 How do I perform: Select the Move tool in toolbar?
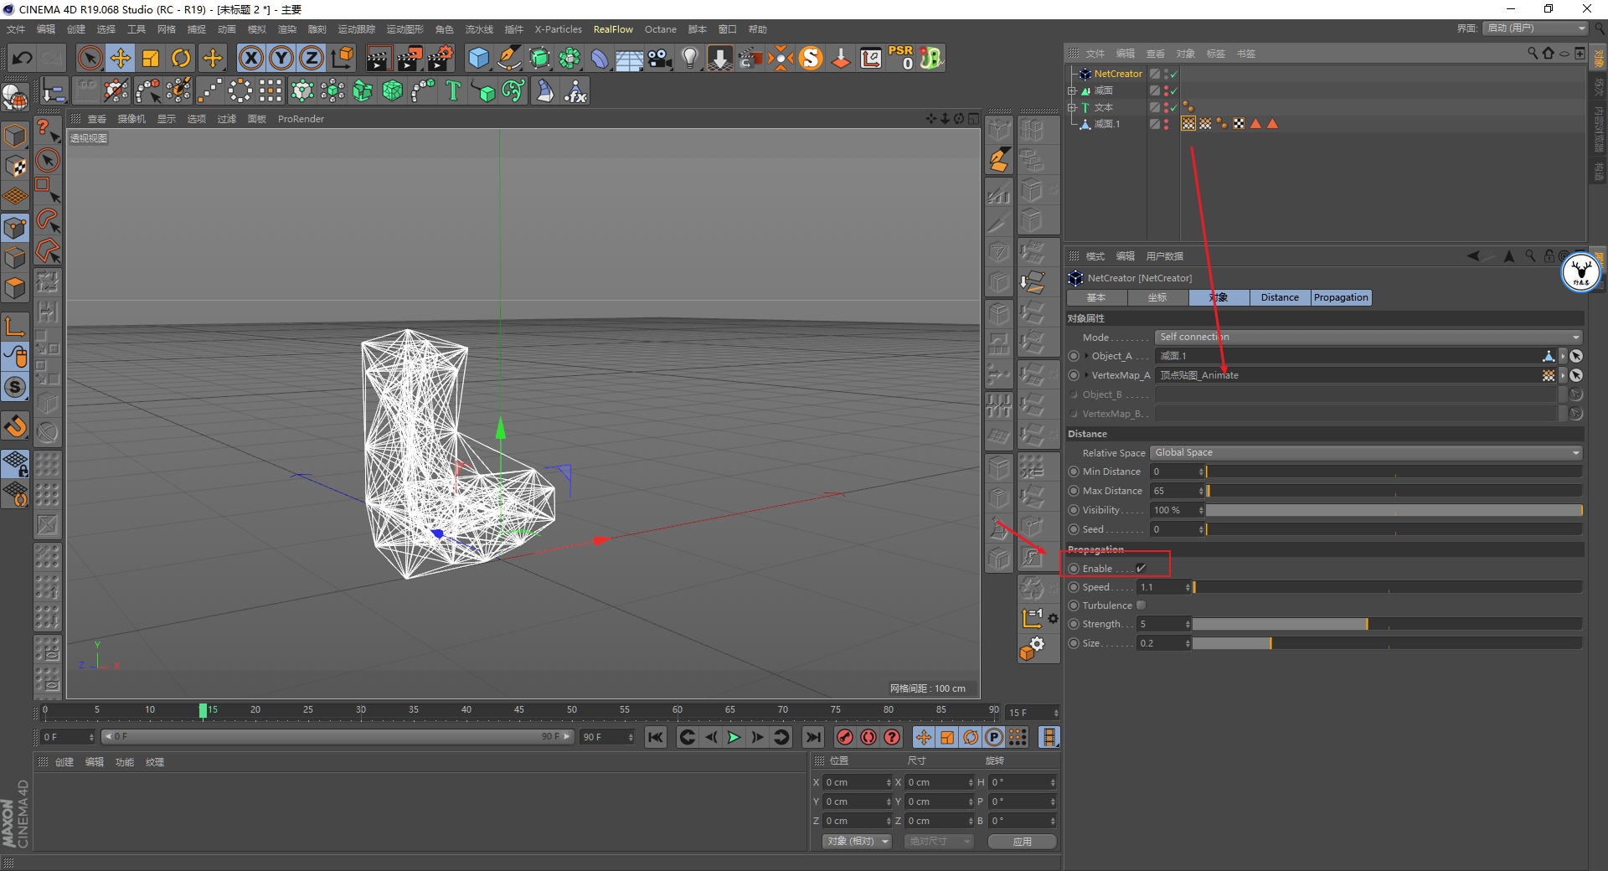(121, 58)
